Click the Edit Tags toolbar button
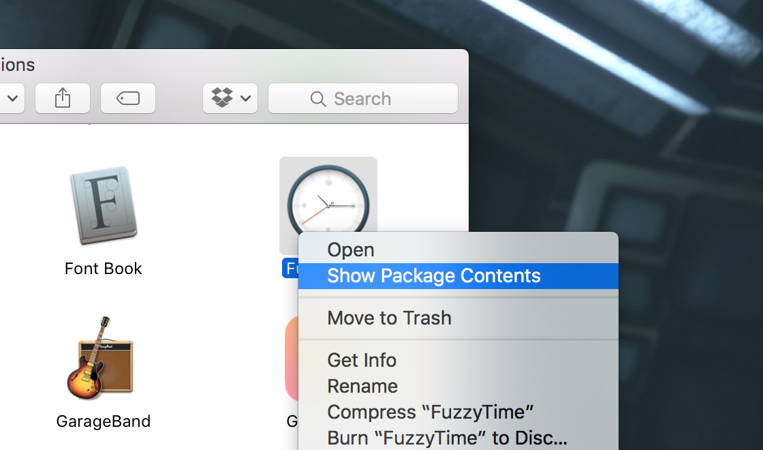 [x=128, y=98]
